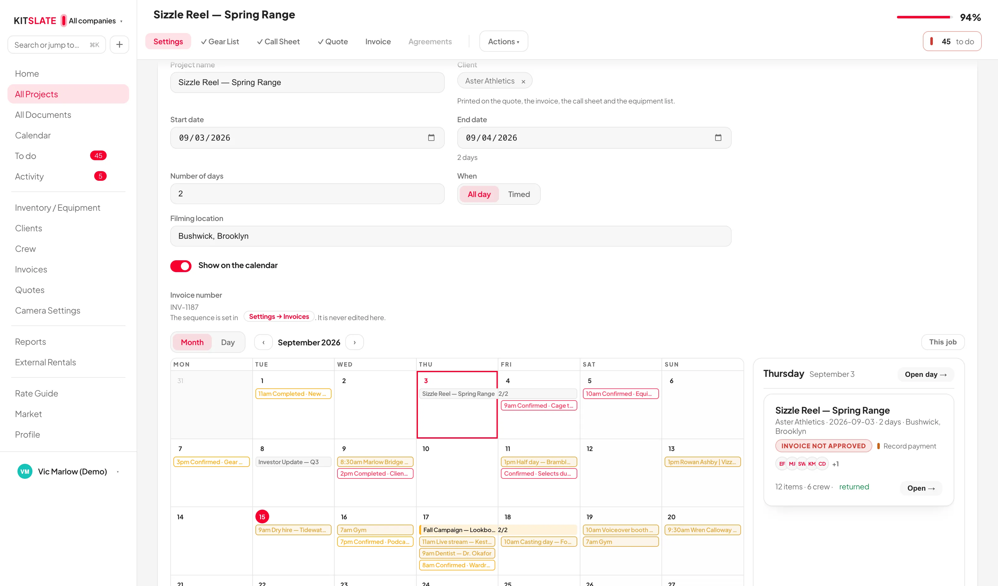Open the Actions dropdown menu
The image size is (998, 586).
tap(503, 41)
